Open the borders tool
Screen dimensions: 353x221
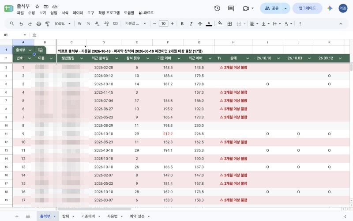229,23
